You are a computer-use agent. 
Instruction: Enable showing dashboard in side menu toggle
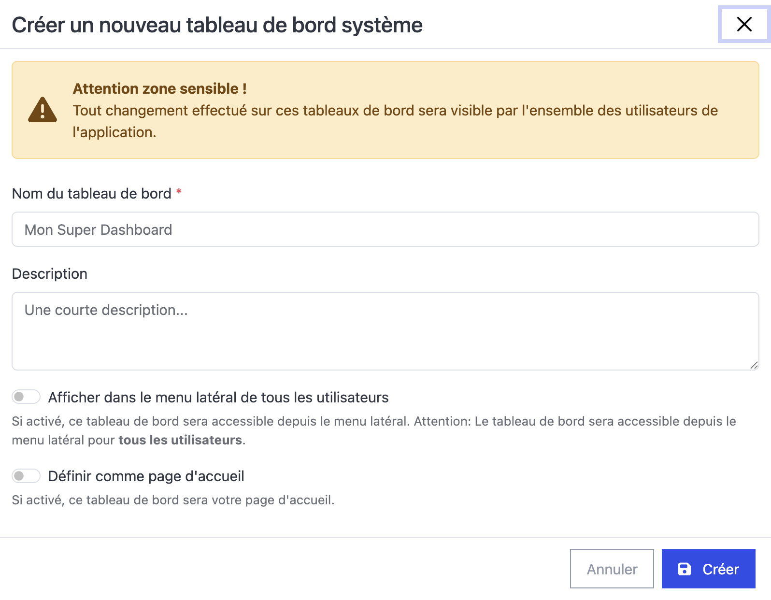click(x=26, y=397)
